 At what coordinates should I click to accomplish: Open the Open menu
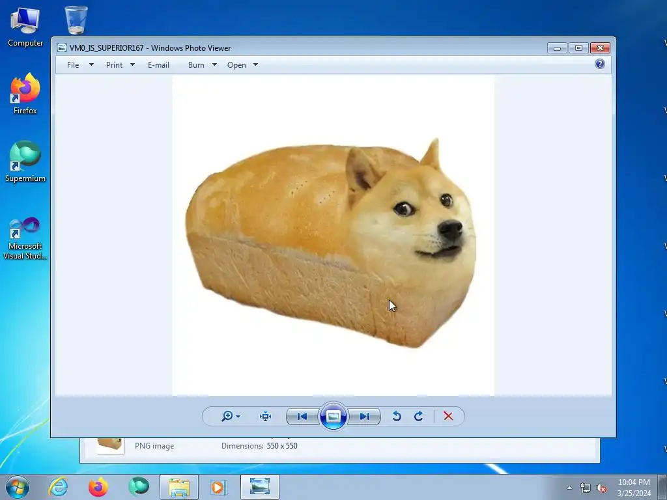point(236,65)
